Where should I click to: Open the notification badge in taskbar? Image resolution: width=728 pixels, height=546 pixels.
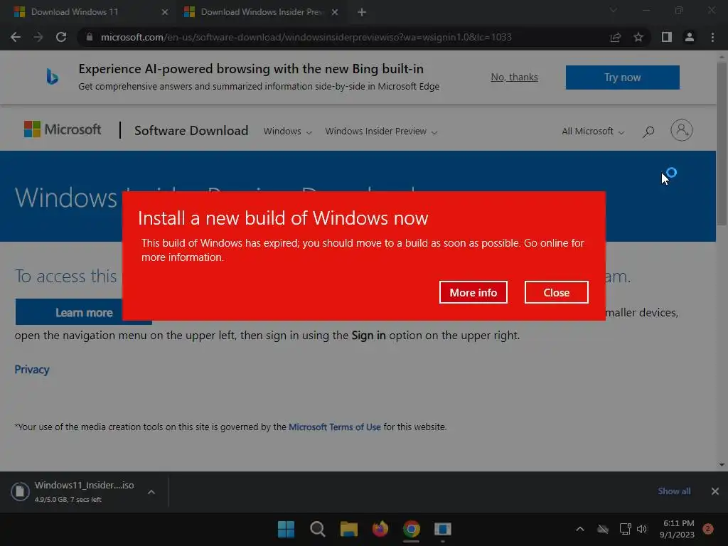709,529
